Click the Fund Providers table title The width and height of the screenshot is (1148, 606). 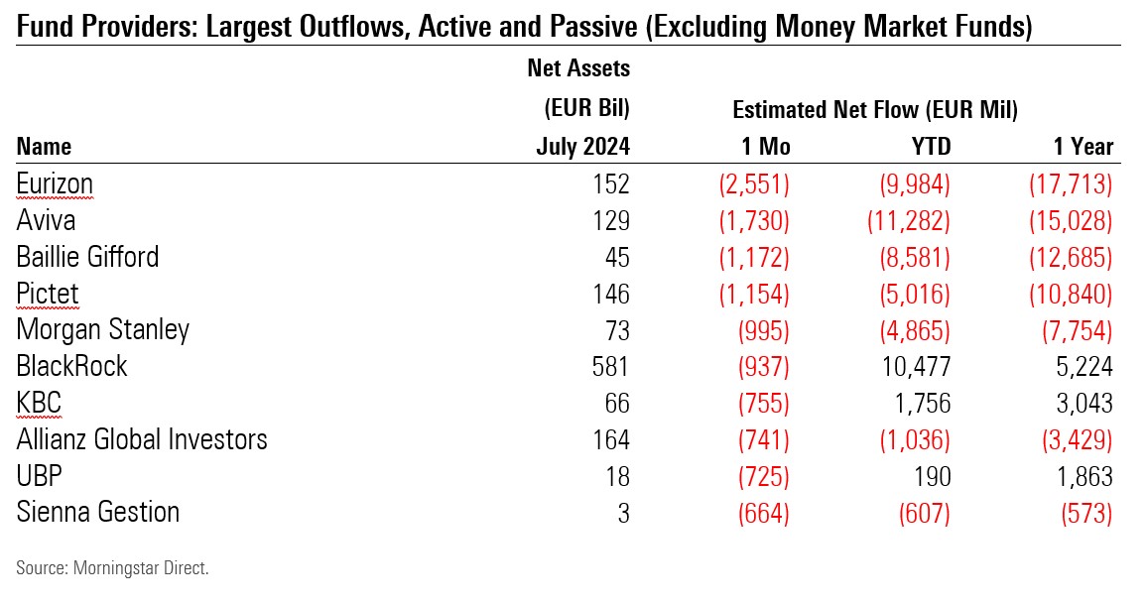click(x=525, y=28)
